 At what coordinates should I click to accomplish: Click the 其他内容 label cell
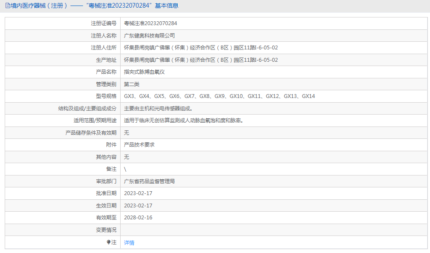pos(63,157)
